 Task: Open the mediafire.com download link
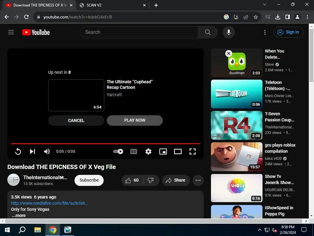(50, 203)
